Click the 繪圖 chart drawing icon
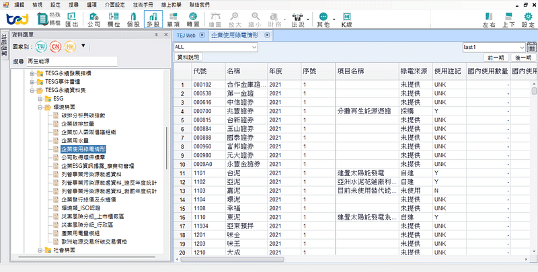This screenshot has width=538, height=272. click(x=215, y=19)
